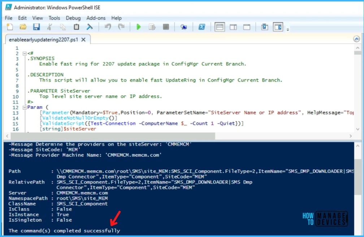Click SiteCode 'MEM' message line

[44, 150]
